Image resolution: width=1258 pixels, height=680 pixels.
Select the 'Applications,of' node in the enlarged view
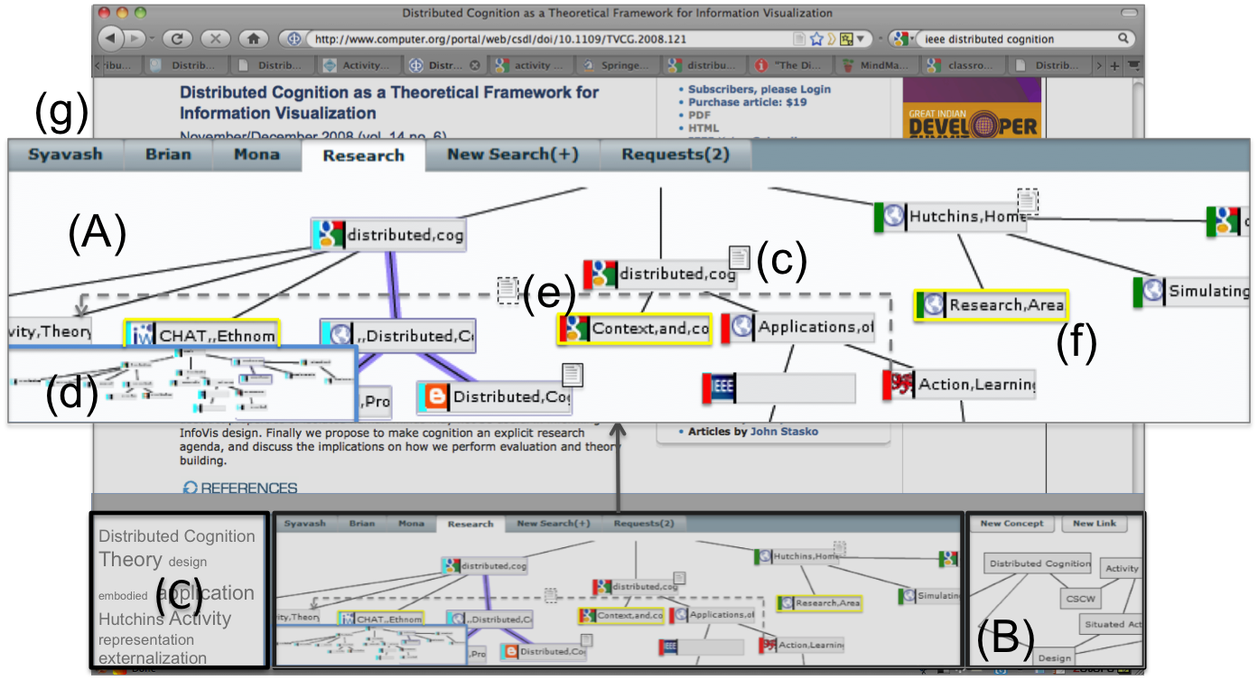(798, 328)
